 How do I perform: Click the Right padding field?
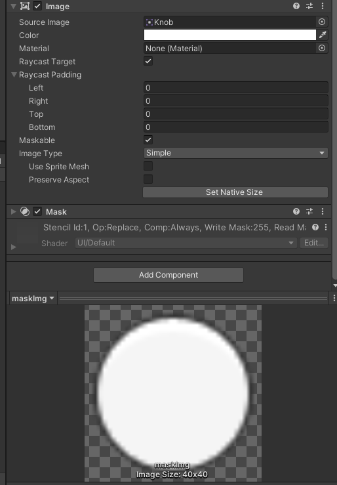point(235,101)
